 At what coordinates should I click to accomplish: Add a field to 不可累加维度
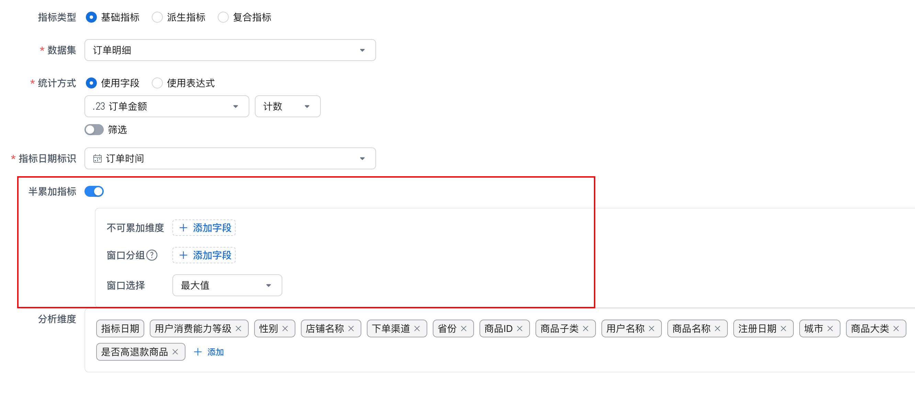(204, 228)
